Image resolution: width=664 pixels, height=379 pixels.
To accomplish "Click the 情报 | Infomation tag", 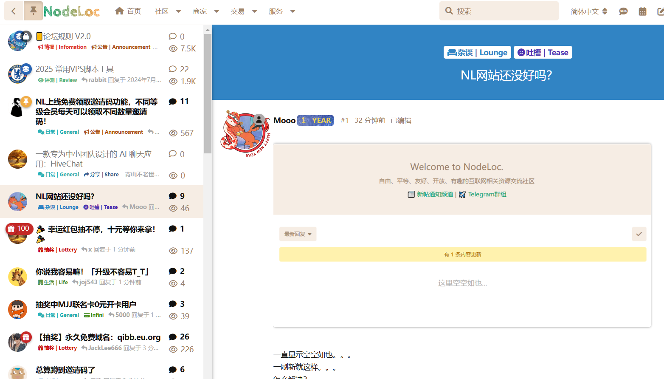I will pos(62,47).
